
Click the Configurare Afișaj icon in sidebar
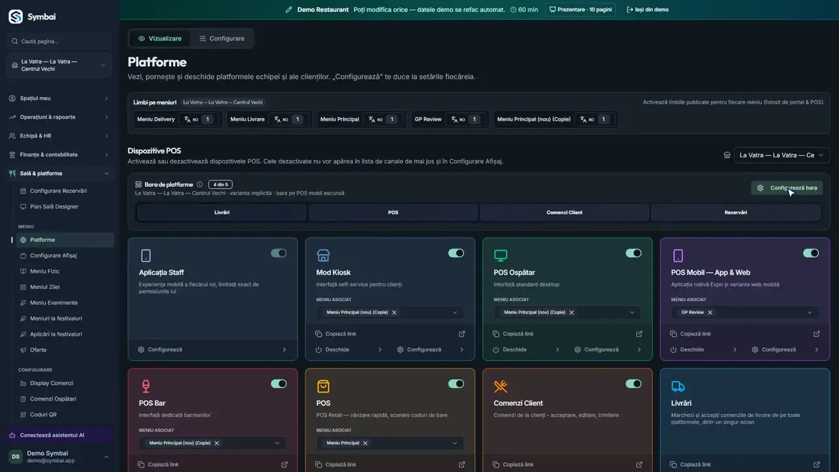[x=23, y=256]
